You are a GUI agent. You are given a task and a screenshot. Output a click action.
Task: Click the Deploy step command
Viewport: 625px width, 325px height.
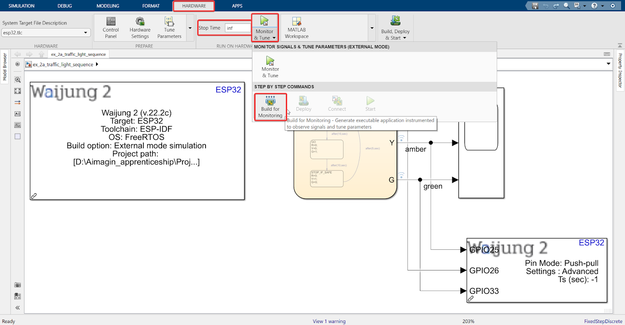(x=304, y=104)
